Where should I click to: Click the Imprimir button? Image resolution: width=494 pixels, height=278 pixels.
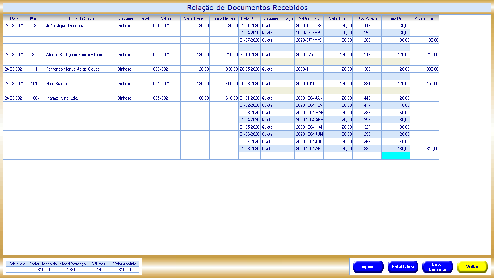click(x=368, y=267)
